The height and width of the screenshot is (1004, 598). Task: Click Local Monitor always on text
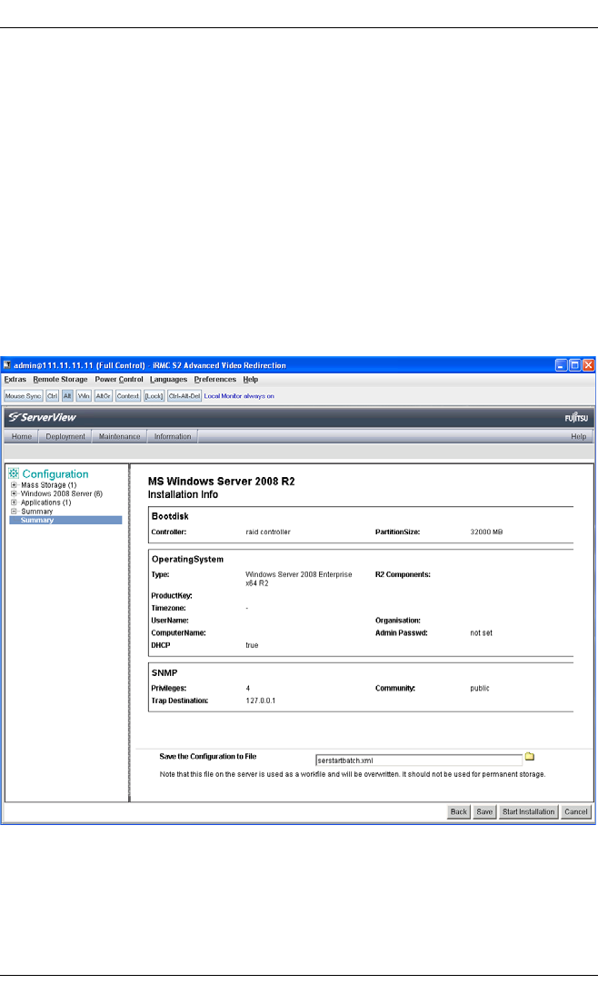(239, 396)
